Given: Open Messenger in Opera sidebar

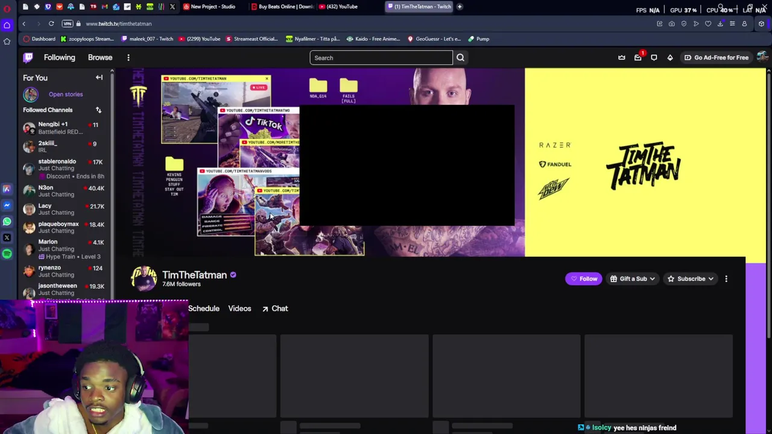Looking at the screenshot, I should (x=7, y=205).
